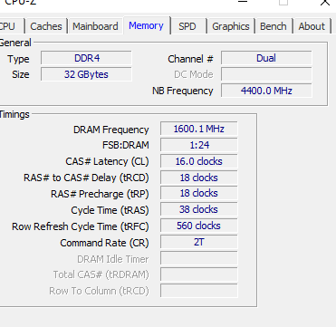This screenshot has height=327, width=336.
Task: Click the 32 GBytes size field
Action: (86, 74)
